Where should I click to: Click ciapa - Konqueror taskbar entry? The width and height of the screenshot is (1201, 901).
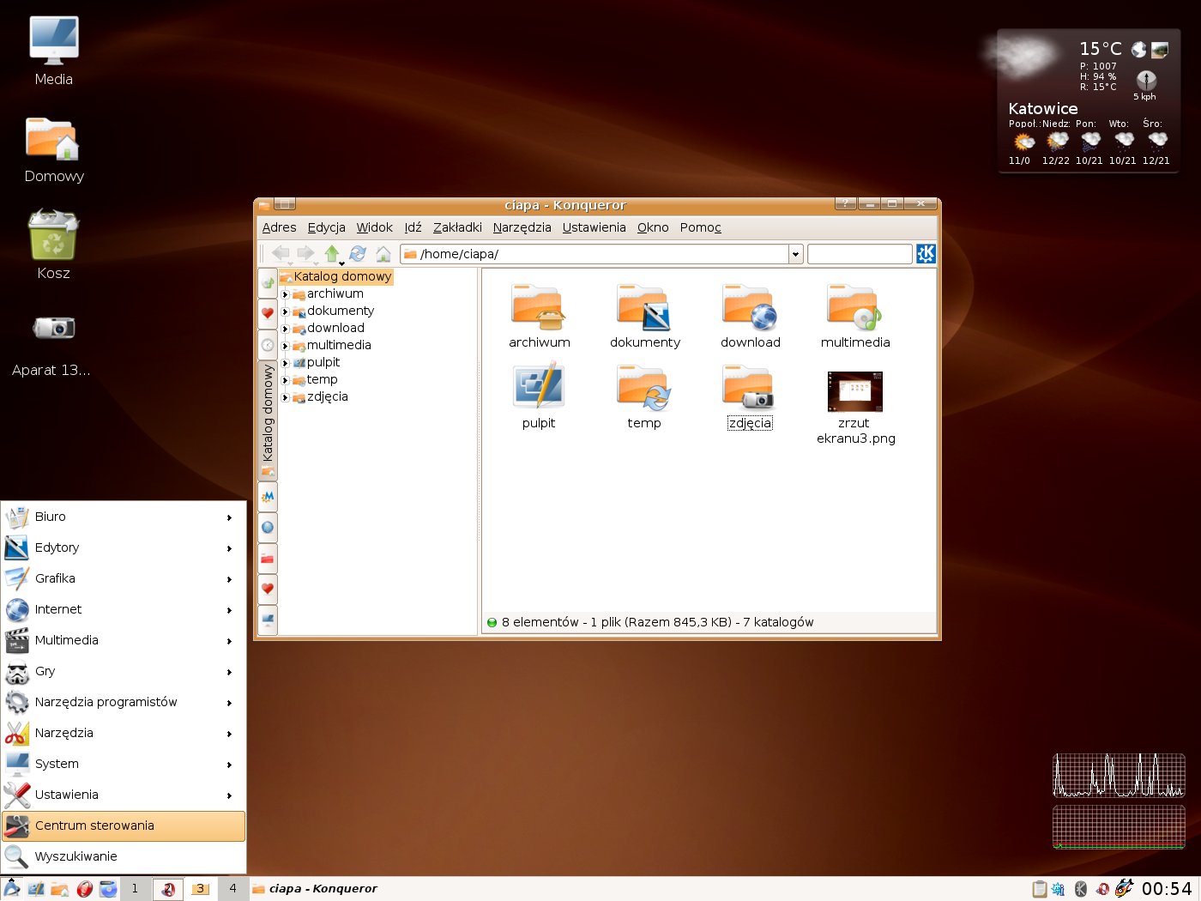(x=316, y=889)
